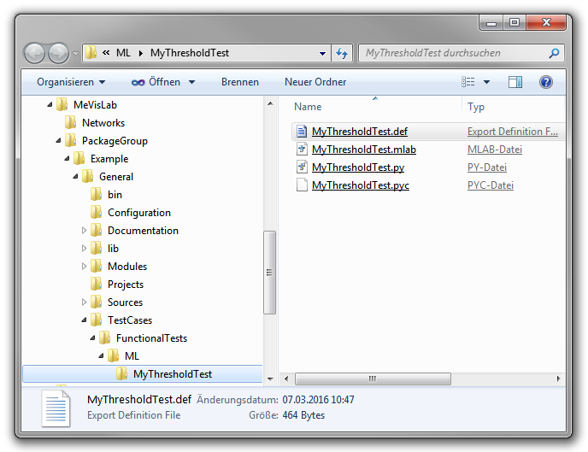The image size is (588, 452).
Task: Create a folder with Neuer Ordner
Action: coord(315,82)
